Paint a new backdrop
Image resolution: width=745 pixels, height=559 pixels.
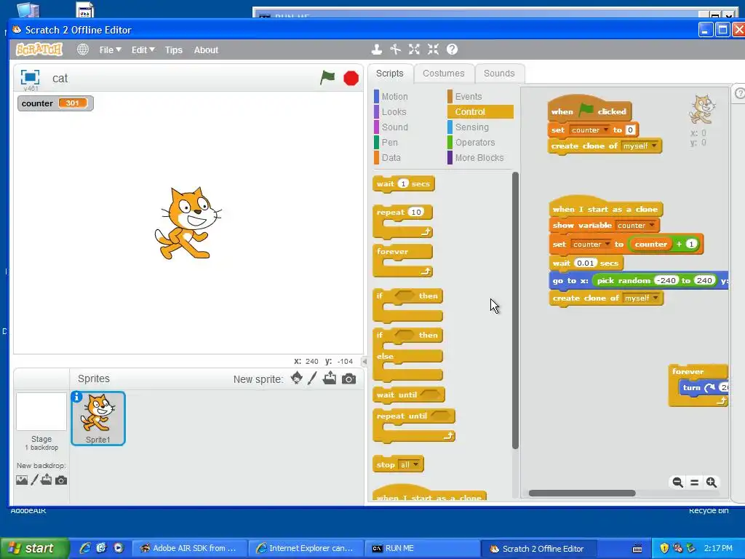pyautogui.click(x=34, y=480)
